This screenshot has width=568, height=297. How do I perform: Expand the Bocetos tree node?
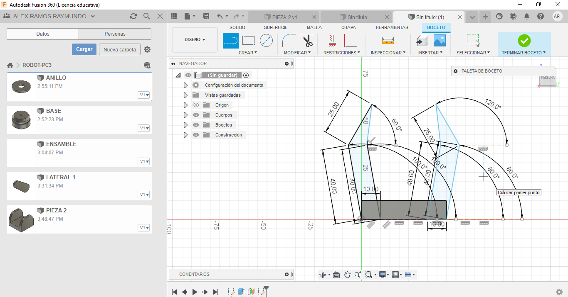coord(186,125)
